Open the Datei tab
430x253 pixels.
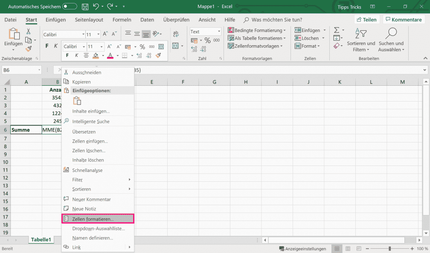point(10,20)
